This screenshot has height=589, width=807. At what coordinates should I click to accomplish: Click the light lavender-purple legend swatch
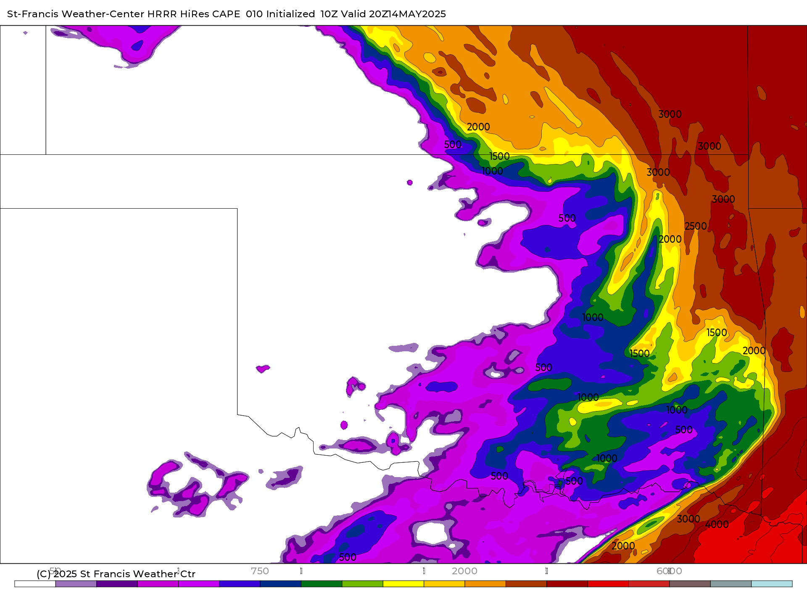pyautogui.click(x=76, y=584)
